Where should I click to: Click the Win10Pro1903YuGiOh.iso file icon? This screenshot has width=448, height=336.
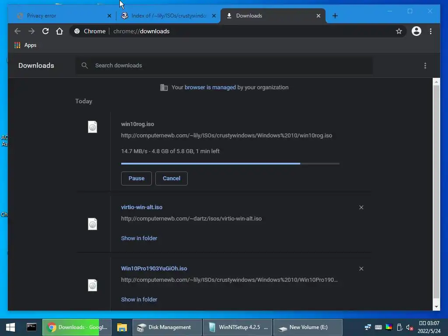pyautogui.click(x=92, y=285)
